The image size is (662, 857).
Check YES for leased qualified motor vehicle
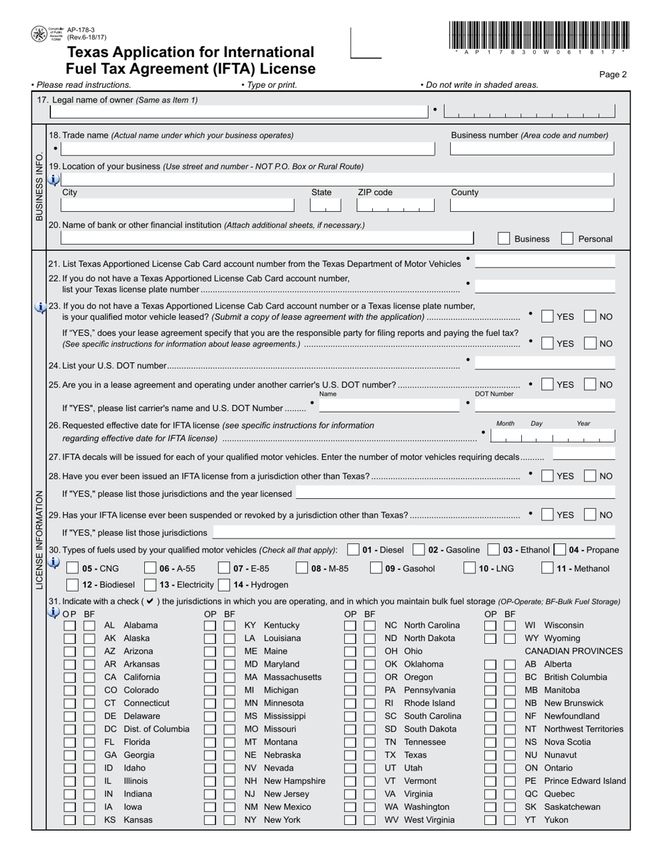tap(548, 316)
